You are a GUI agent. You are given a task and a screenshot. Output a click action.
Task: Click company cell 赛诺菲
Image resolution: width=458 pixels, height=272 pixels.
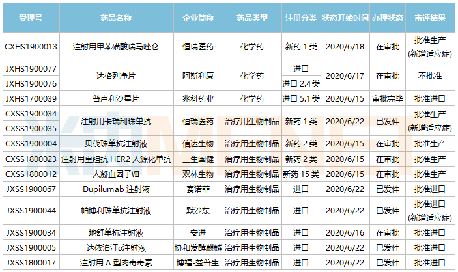198,189
